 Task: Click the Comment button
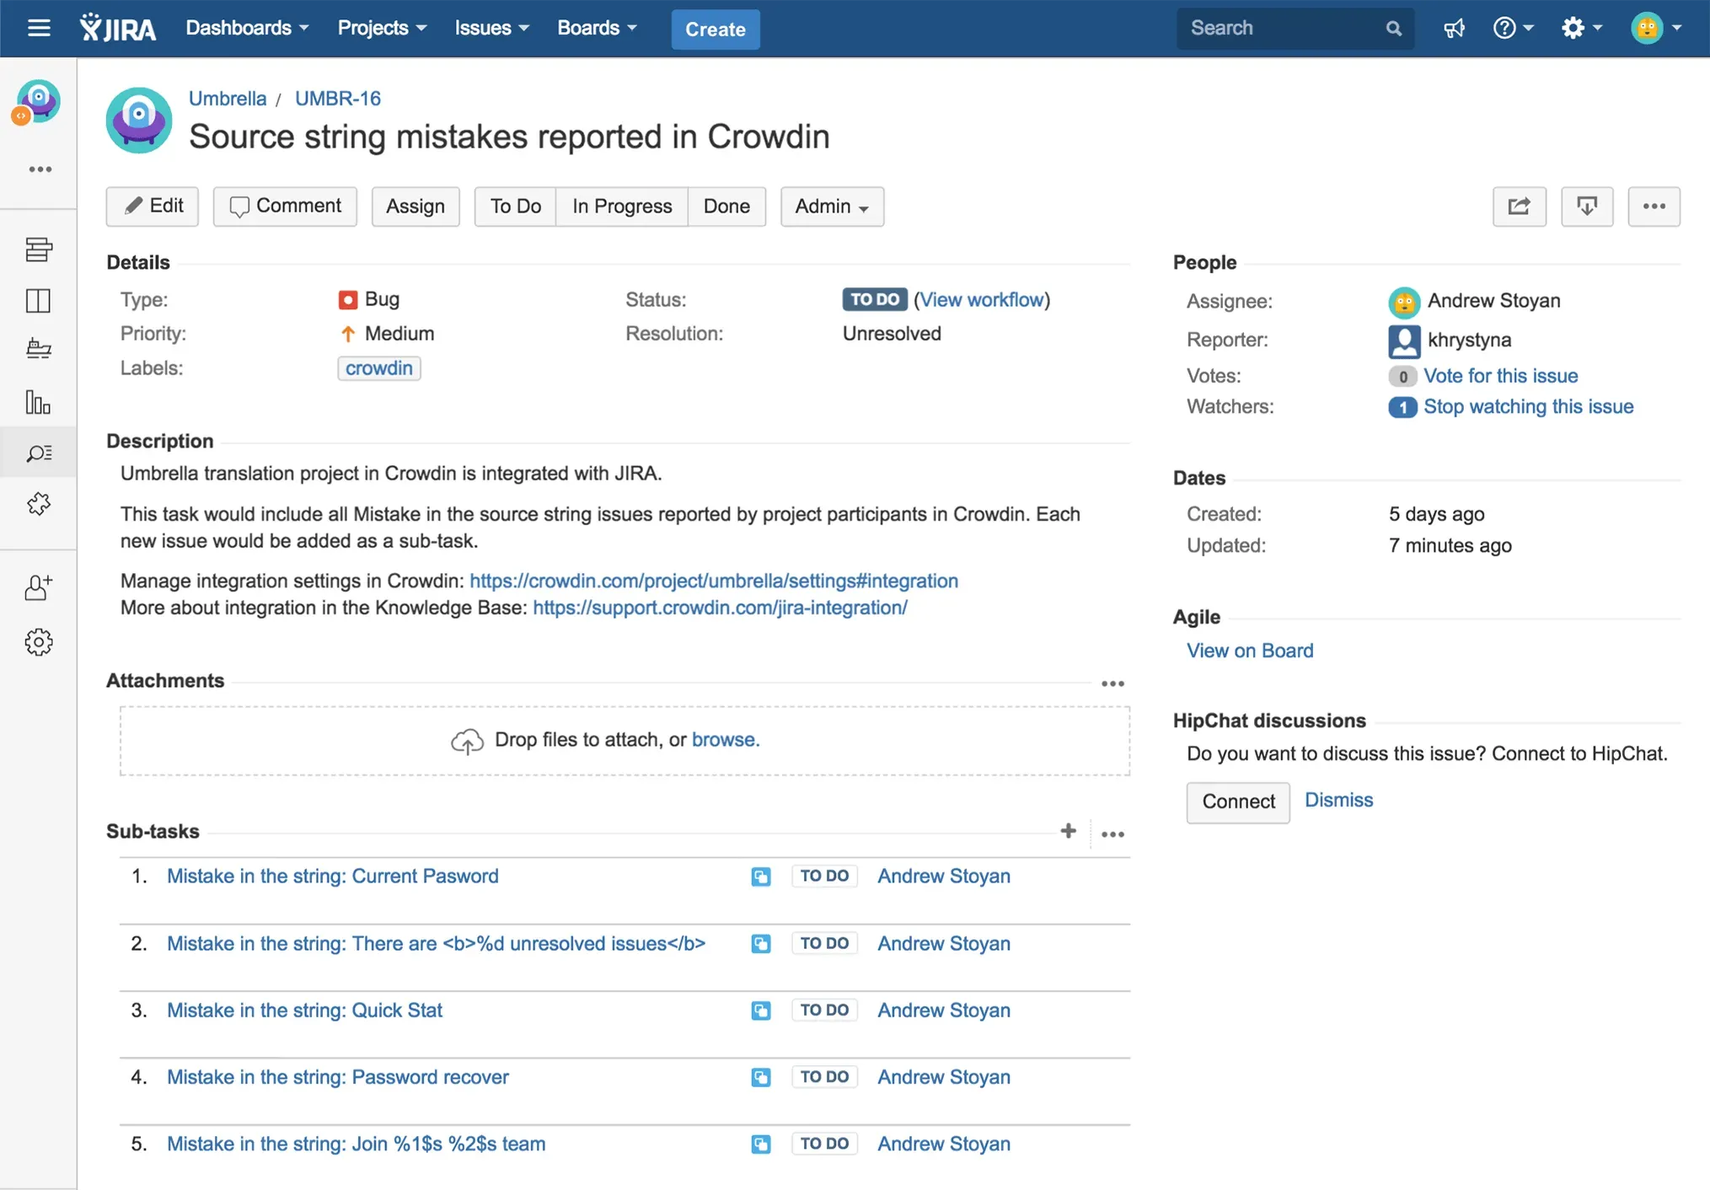[285, 206]
